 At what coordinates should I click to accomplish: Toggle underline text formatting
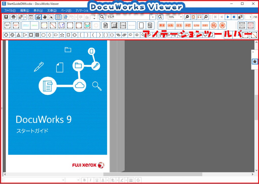click(x=96, y=180)
